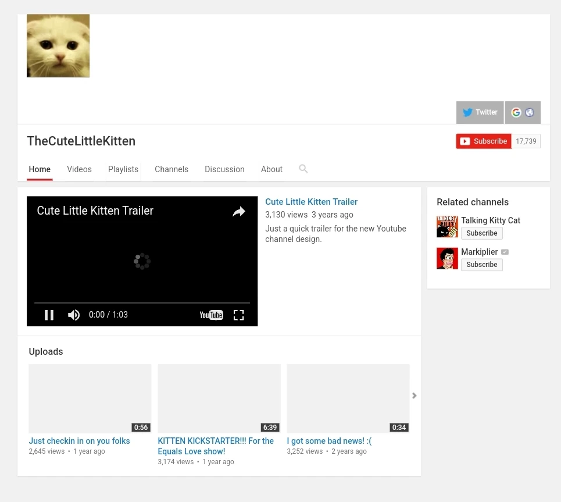Open Talking Kitty Cat channel name
The width and height of the screenshot is (561, 502).
pyautogui.click(x=491, y=220)
